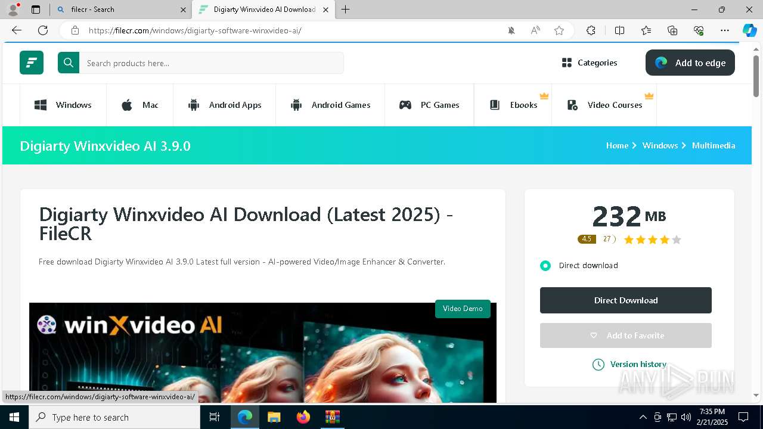Click the Add to edge button
Viewport: 763px width, 429px height.
(690, 63)
